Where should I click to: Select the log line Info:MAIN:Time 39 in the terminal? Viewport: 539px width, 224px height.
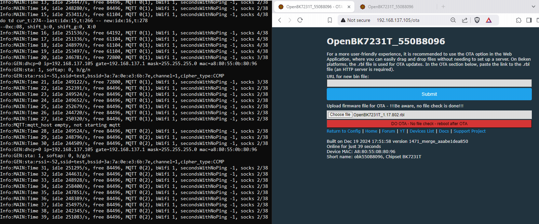[134, 217]
